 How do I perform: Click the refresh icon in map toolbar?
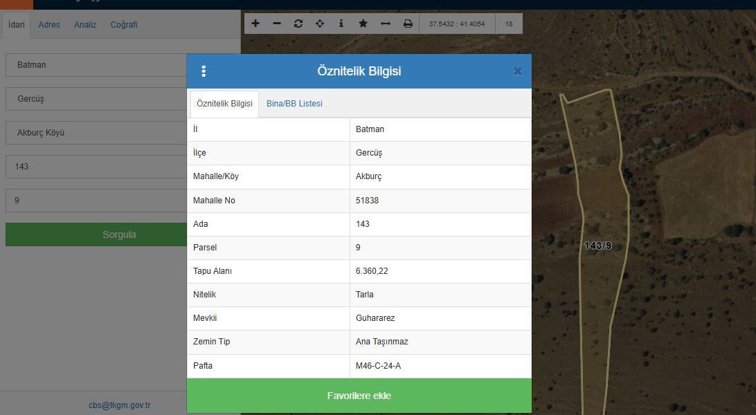click(x=298, y=24)
